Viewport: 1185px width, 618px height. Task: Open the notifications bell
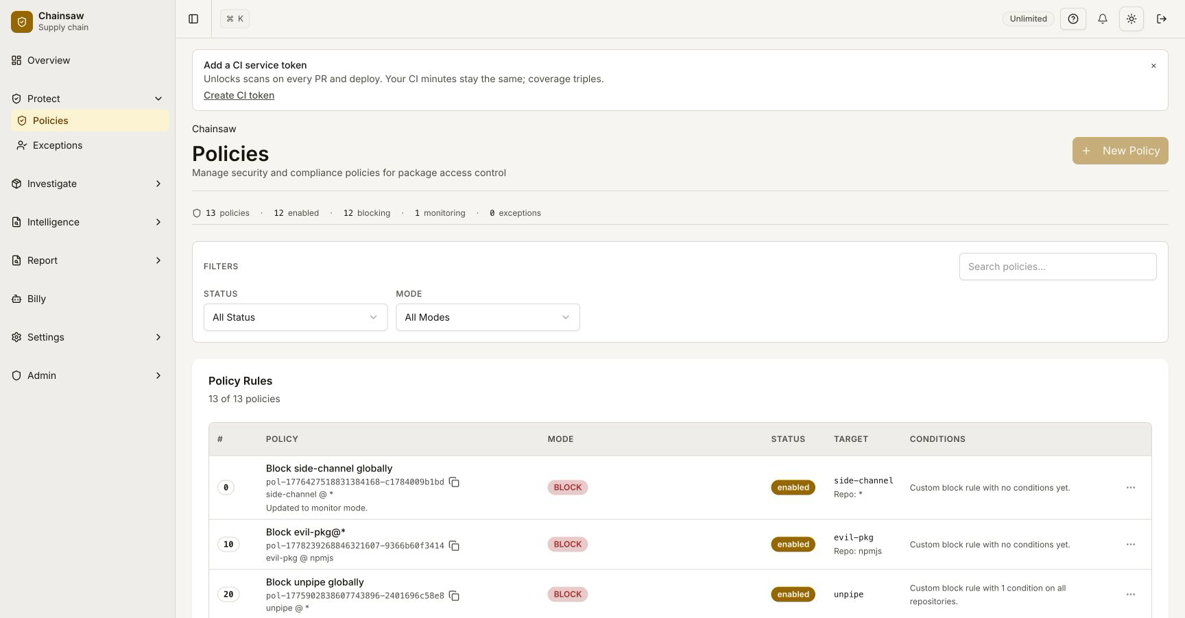coord(1103,18)
